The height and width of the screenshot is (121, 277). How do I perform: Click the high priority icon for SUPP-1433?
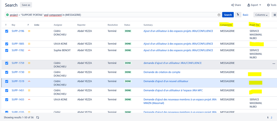pyautogui.click(x=29, y=99)
